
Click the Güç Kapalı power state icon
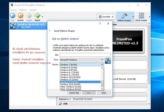point(19,27)
